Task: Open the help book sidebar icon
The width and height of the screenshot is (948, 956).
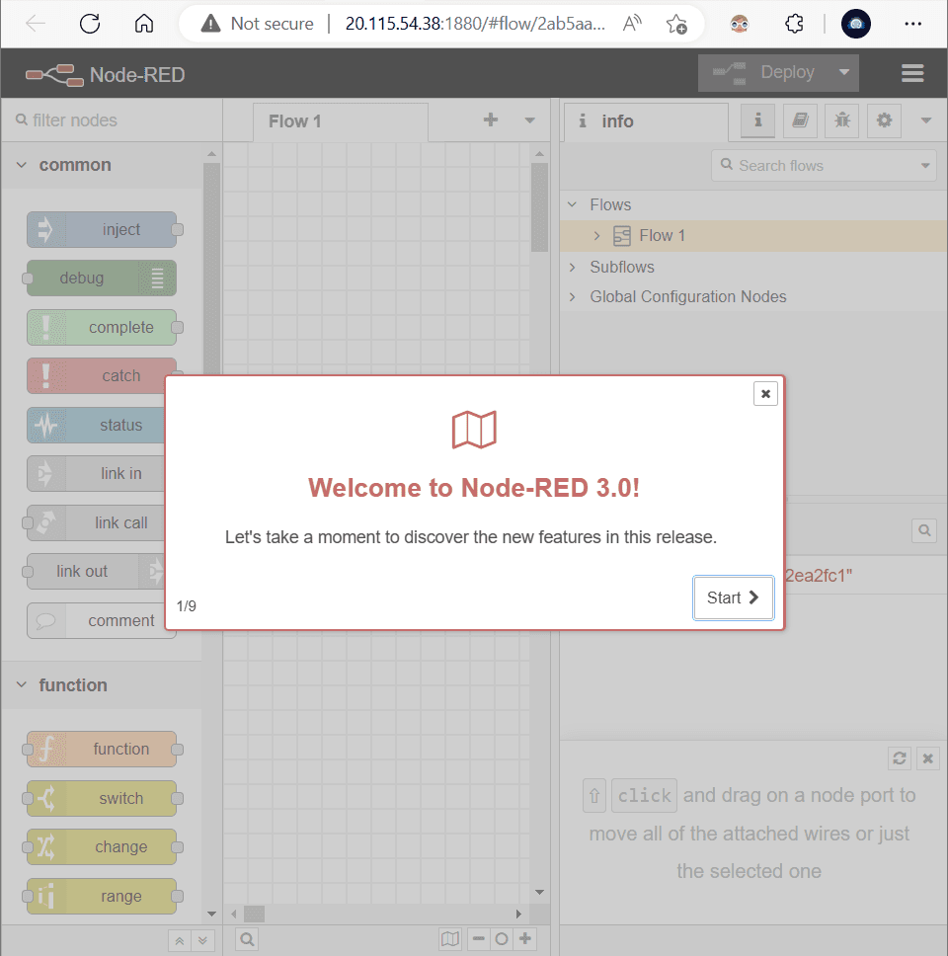Action: coord(800,120)
